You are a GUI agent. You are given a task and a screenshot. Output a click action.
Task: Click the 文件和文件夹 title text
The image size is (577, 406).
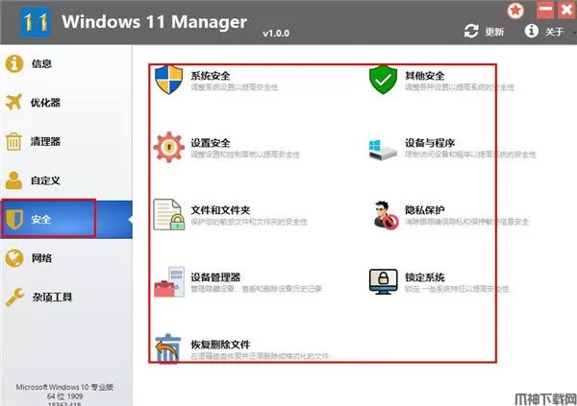(220, 210)
